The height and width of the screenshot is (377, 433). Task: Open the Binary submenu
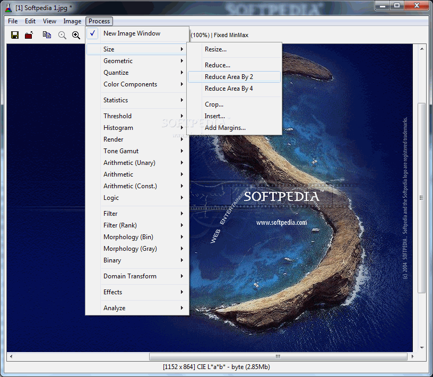[137, 260]
